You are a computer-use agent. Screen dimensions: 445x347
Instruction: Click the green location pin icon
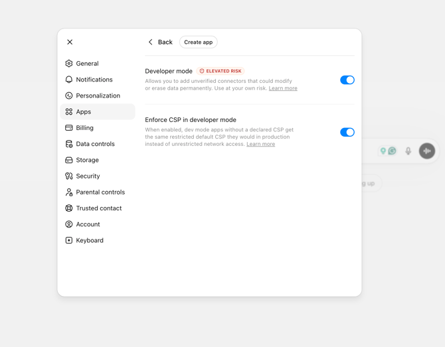(x=383, y=151)
